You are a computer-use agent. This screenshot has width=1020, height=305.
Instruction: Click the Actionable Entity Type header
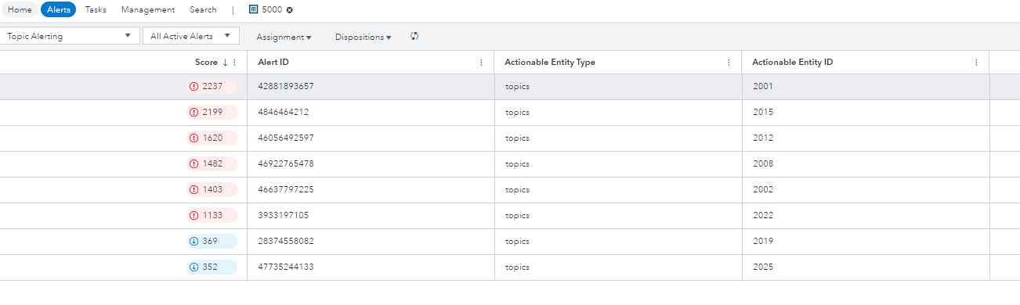(x=550, y=63)
